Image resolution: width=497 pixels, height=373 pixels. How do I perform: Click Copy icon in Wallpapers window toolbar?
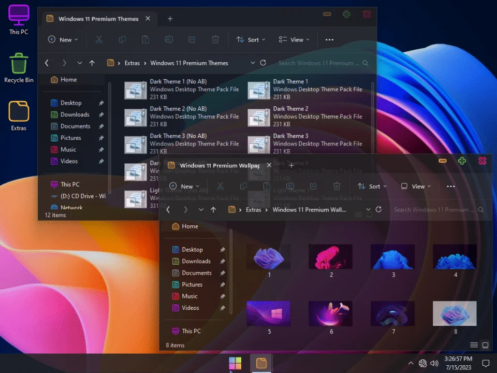pos(243,186)
